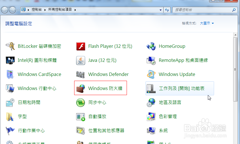The width and height of the screenshot is (240, 144).
Task: Click the green 同步中心 icon
Action: point(80,103)
